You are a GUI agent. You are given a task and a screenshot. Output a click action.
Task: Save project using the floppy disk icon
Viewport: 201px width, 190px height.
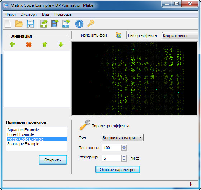click(31, 24)
